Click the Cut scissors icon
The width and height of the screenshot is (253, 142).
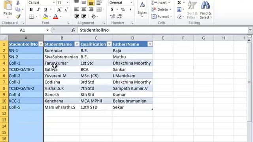(x=18, y=3)
